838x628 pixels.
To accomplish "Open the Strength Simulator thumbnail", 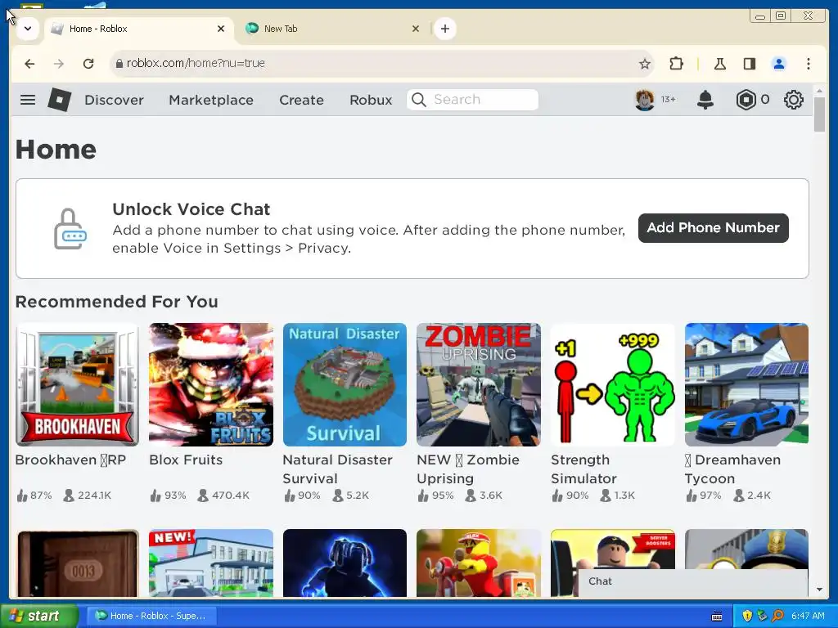I will pyautogui.click(x=612, y=384).
